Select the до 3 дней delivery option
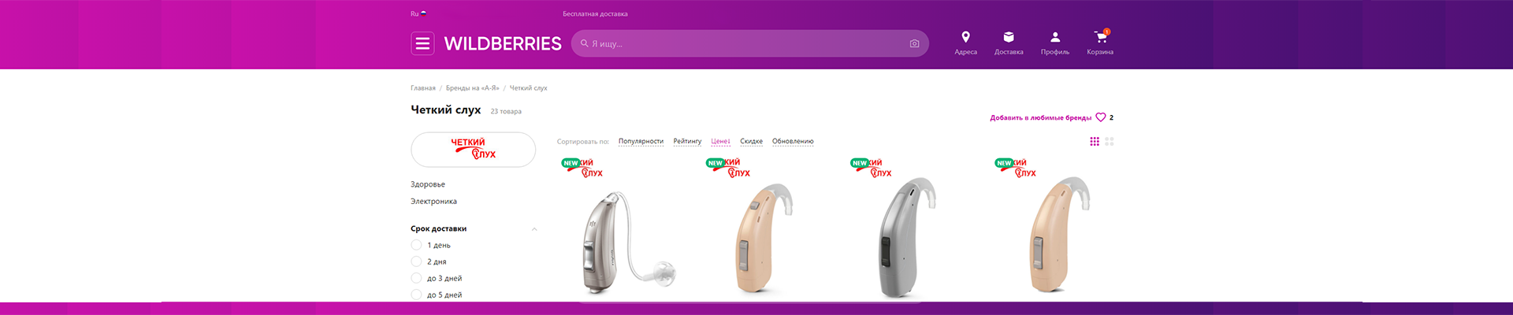This screenshot has height=315, width=1513. coord(417,278)
